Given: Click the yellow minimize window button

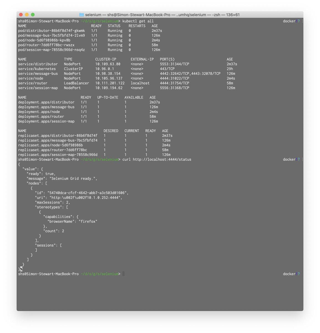Looking at the screenshot, I should (27, 15).
